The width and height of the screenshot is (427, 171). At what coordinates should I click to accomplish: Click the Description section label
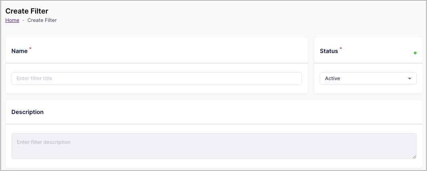click(28, 112)
